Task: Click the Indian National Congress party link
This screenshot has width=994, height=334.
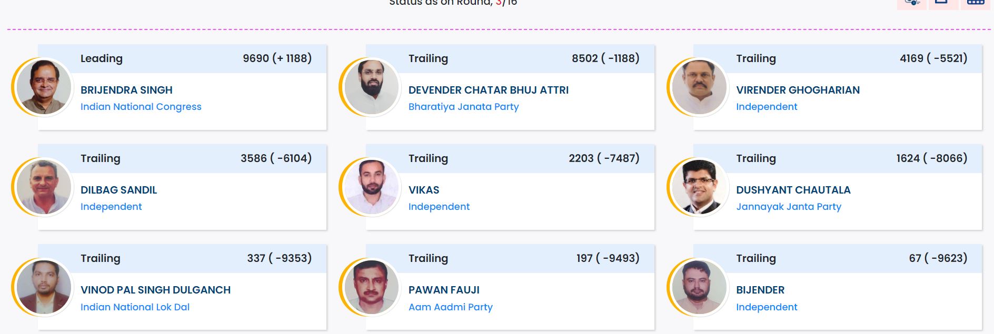Action: (141, 107)
